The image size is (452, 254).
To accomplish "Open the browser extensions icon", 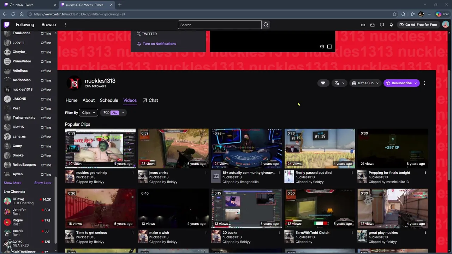I will (x=403, y=14).
